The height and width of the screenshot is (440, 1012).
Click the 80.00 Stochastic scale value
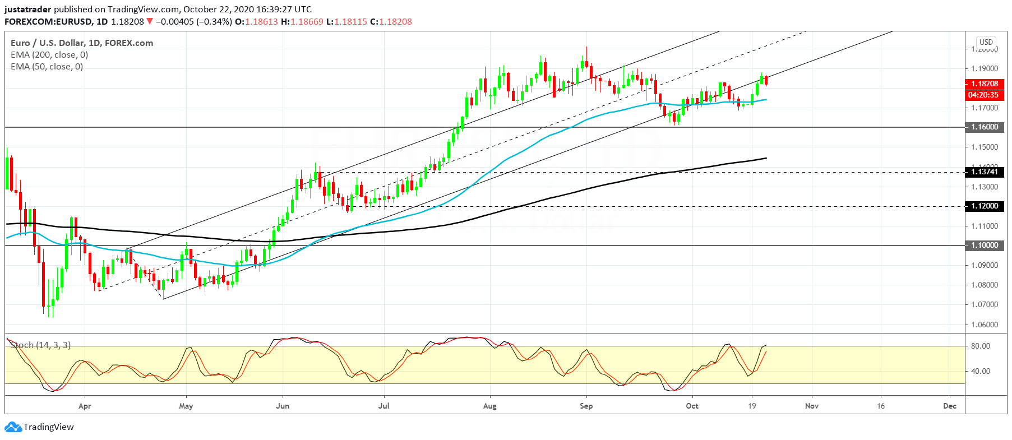(x=981, y=346)
